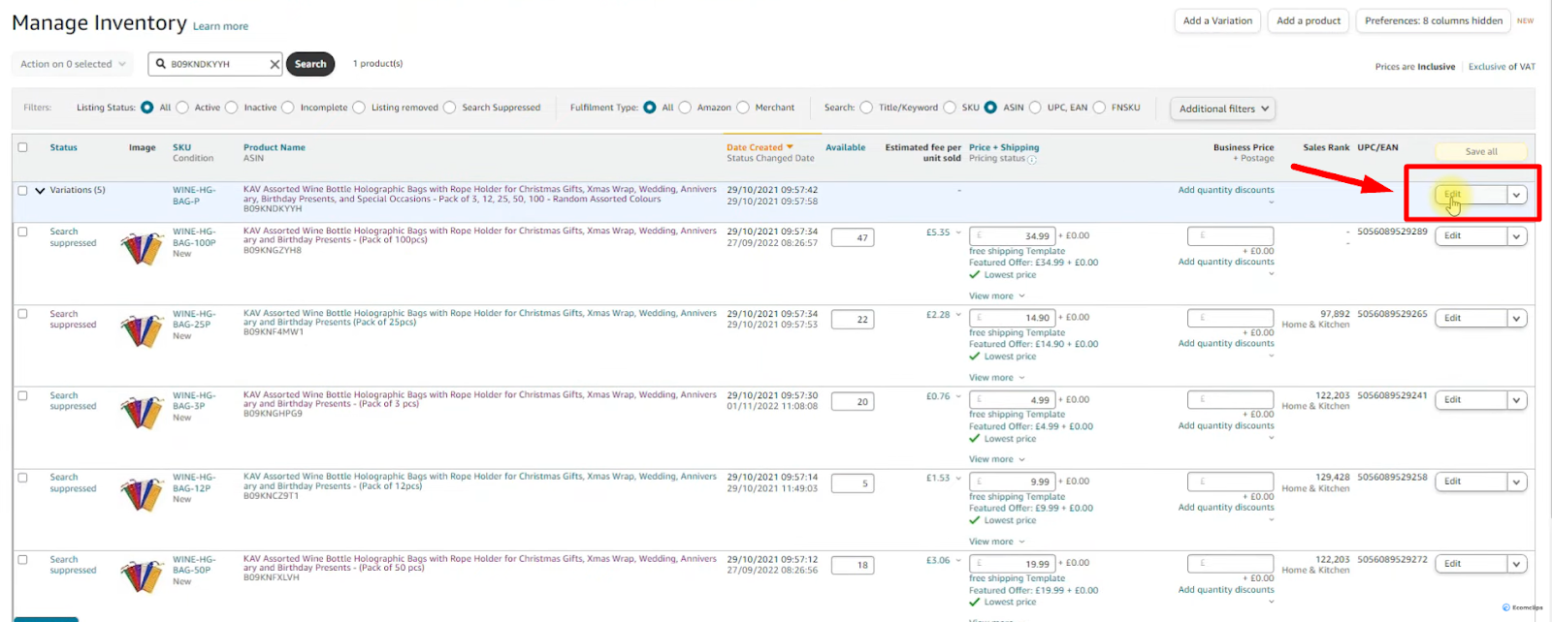
Task: Open the Edit dropdown arrow for the parent listing
Action: coord(1517,195)
